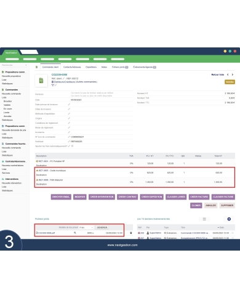240x298 pixels.
Task: Open Brouillon orders list in sidebar
Action: click(7, 101)
